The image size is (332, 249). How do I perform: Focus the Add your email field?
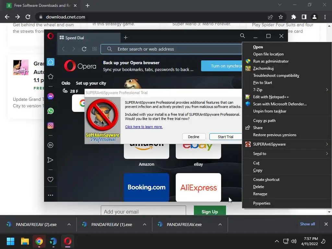coord(143,211)
